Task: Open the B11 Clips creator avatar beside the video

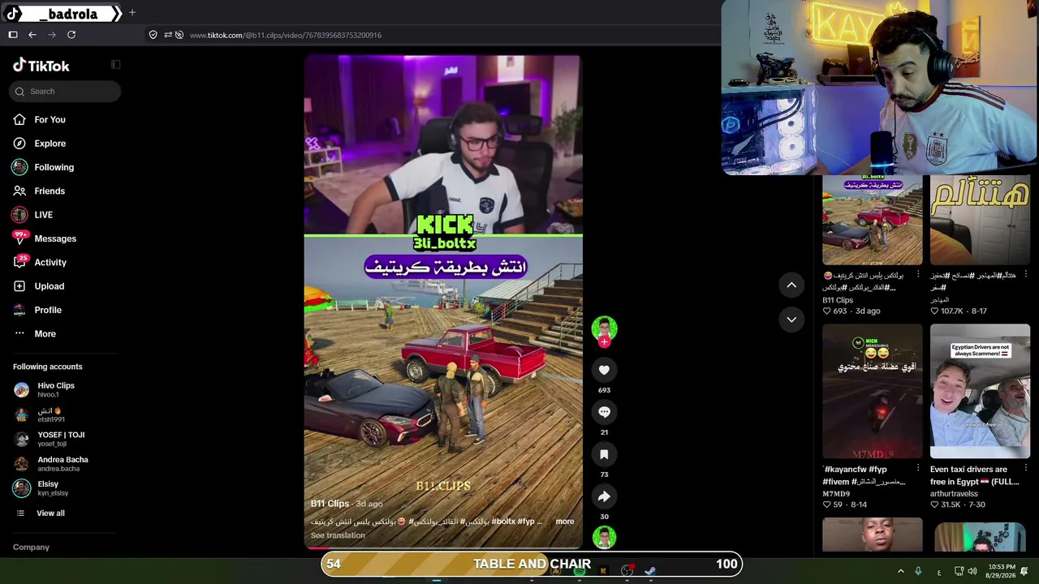Action: coord(604,328)
